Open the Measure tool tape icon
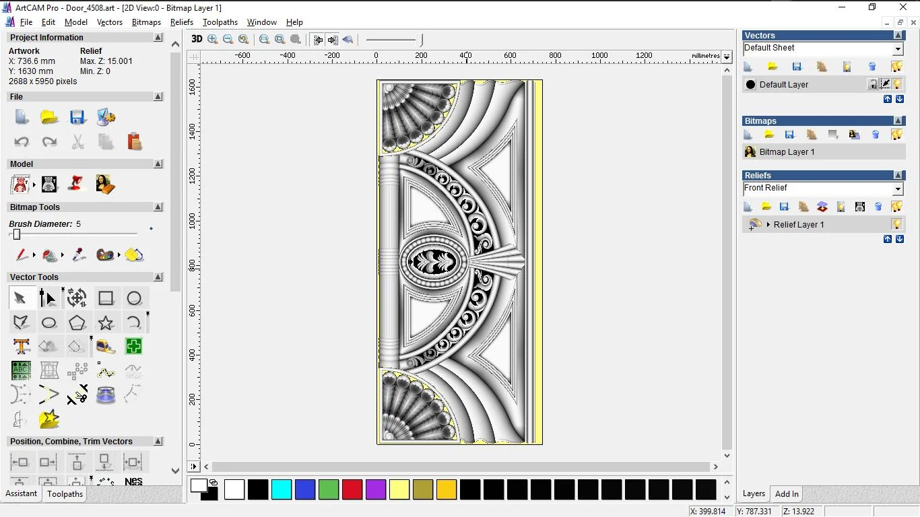The width and height of the screenshot is (920, 517). point(106,347)
